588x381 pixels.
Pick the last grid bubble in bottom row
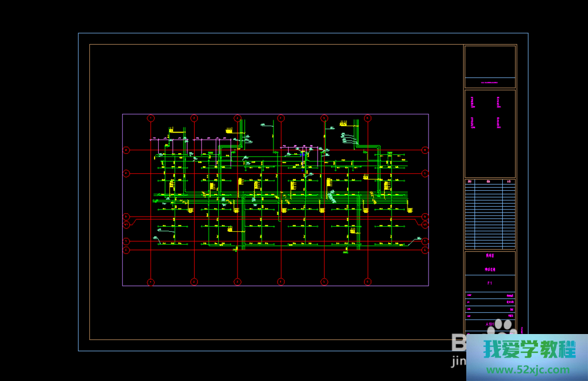coord(367,282)
